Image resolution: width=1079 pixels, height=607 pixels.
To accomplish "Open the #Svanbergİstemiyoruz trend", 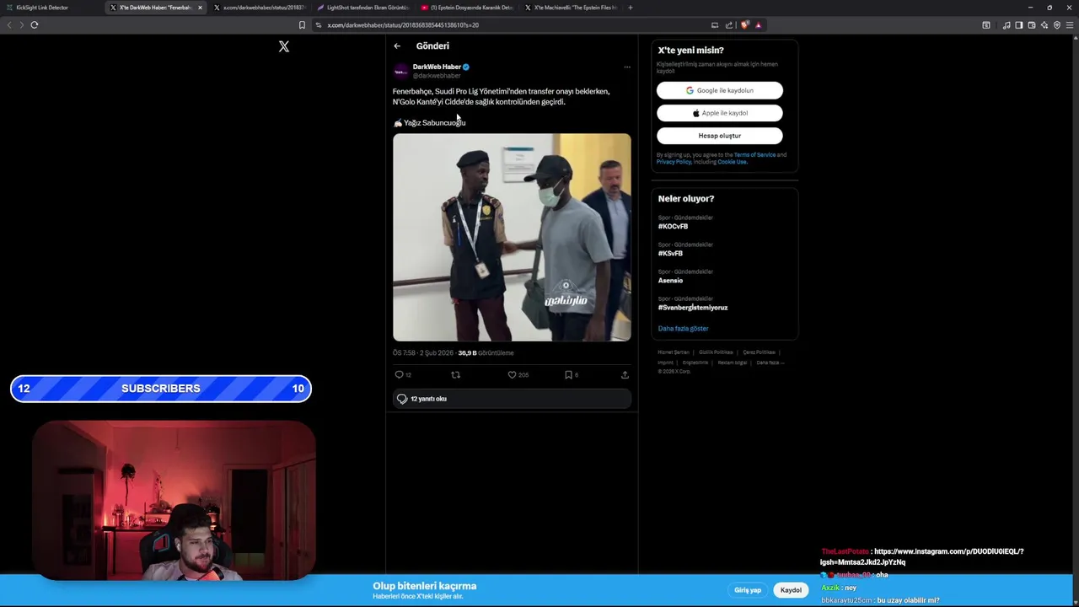I will point(693,308).
